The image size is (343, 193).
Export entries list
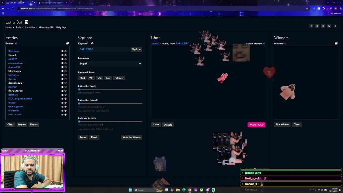[34, 125]
